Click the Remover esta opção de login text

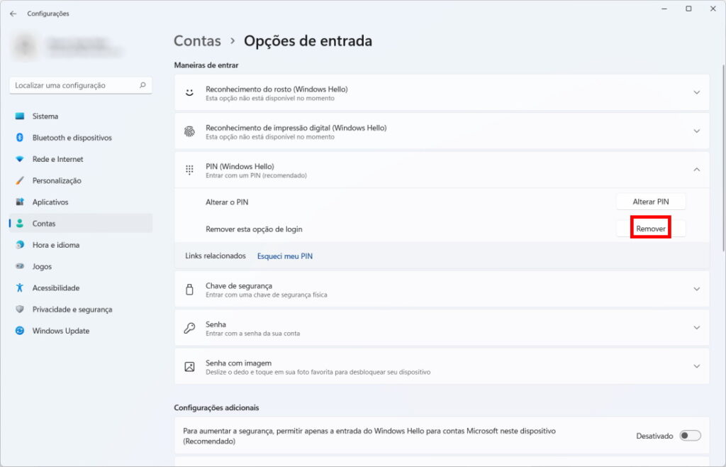pos(254,229)
